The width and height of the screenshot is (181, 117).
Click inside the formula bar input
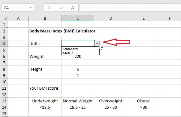click(130, 8)
